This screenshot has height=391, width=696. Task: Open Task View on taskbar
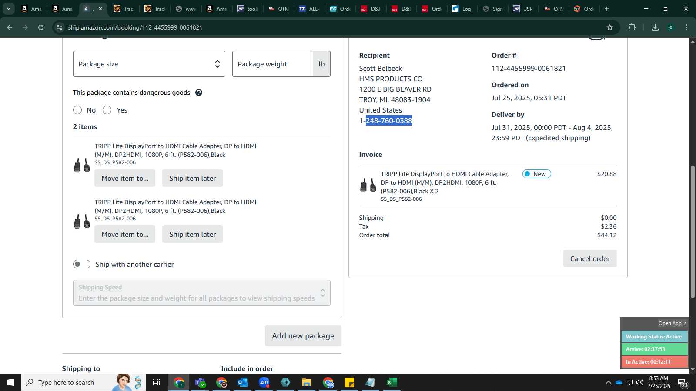(157, 382)
